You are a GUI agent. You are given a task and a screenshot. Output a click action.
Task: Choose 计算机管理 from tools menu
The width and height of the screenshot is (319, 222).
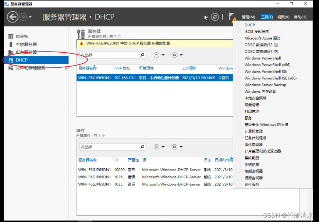pyautogui.click(x=254, y=131)
